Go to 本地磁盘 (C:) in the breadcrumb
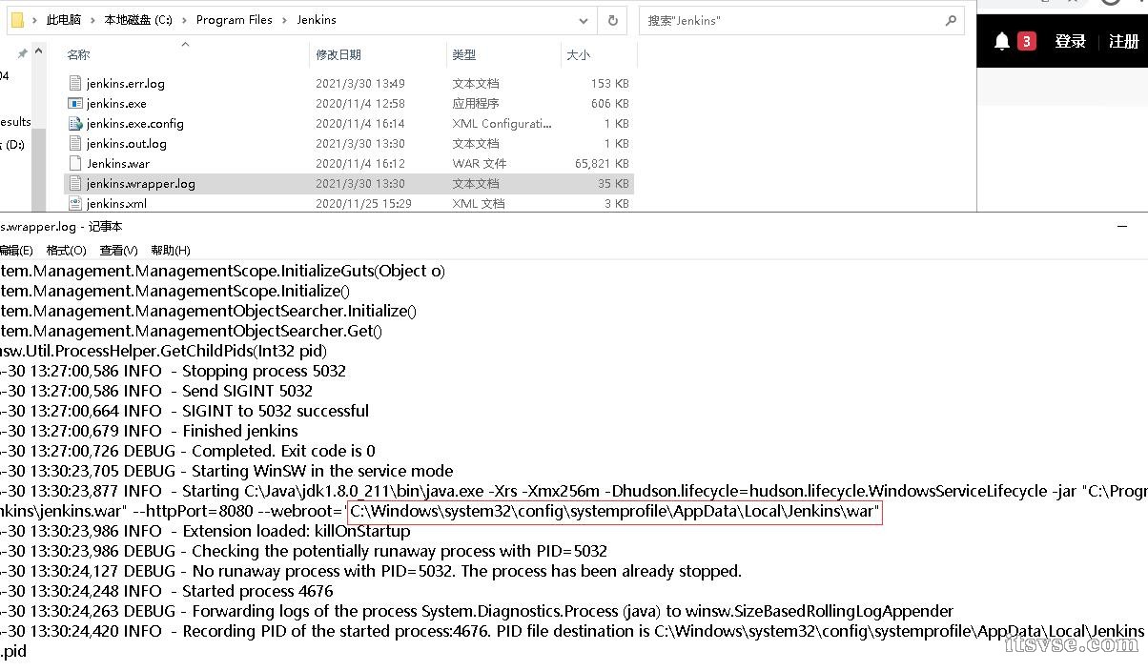This screenshot has height=671, width=1148. tap(138, 20)
